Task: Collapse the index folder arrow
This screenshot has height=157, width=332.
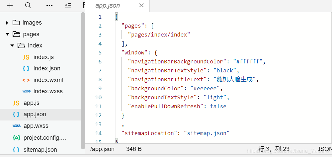Action: pyautogui.click(x=12, y=45)
